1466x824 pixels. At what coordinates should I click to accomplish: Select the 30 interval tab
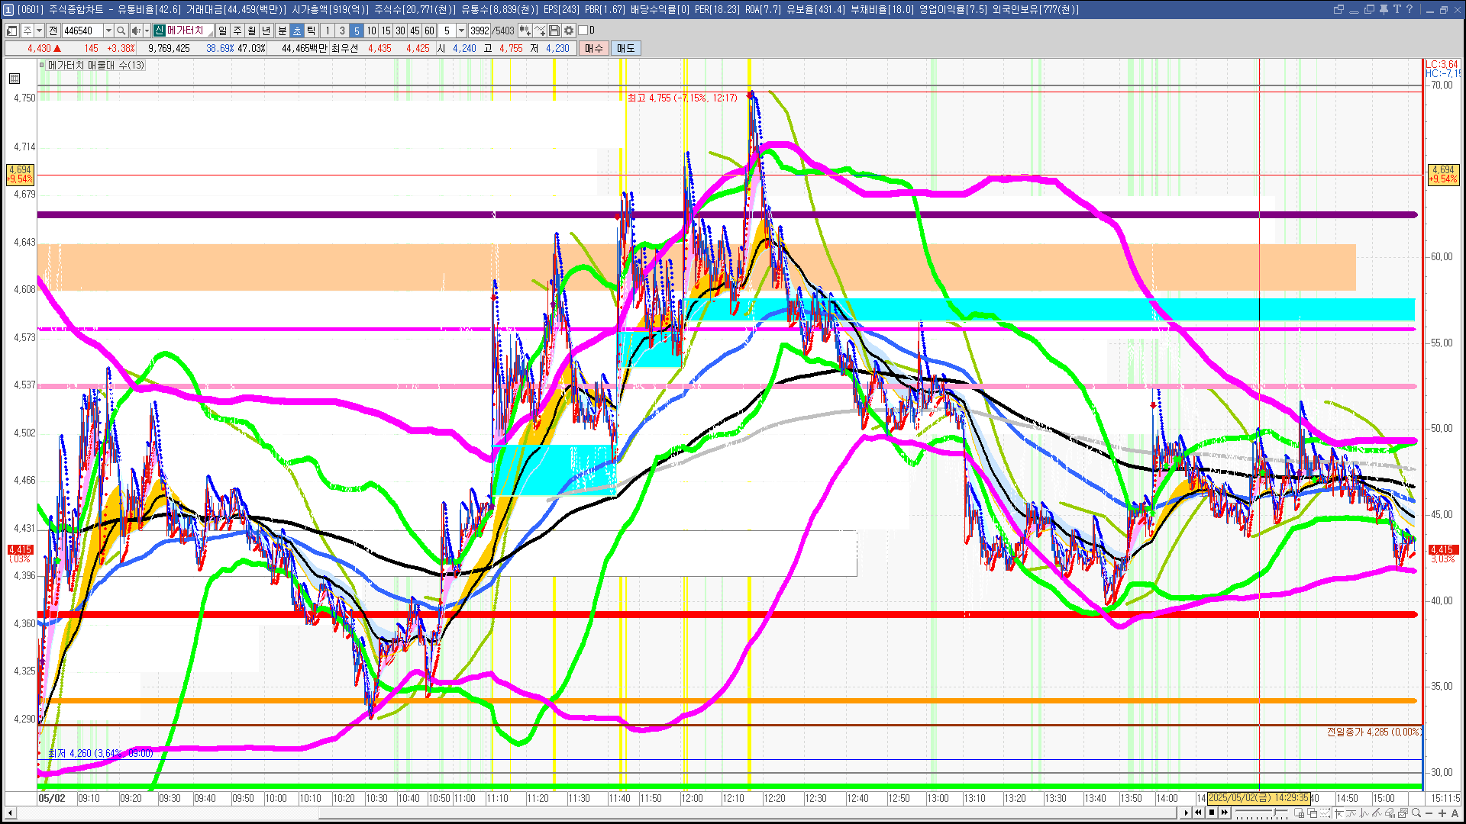click(400, 31)
